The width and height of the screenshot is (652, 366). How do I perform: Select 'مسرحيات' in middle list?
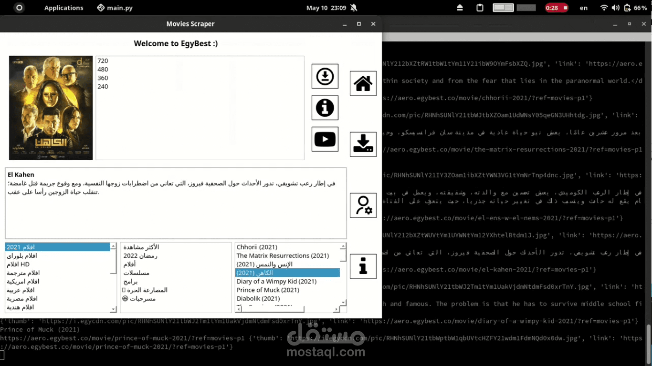tap(176, 298)
